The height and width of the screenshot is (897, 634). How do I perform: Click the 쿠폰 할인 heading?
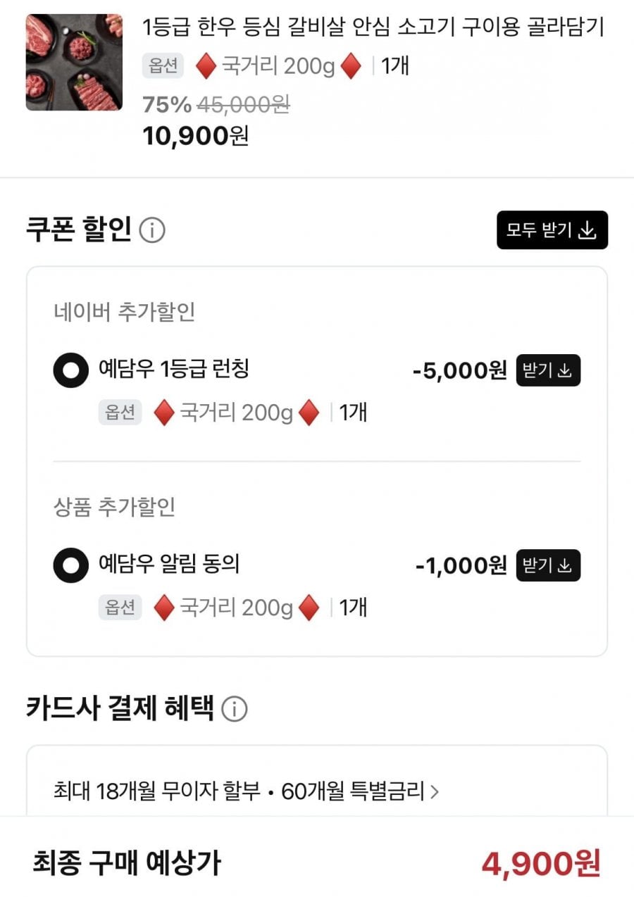(79, 230)
